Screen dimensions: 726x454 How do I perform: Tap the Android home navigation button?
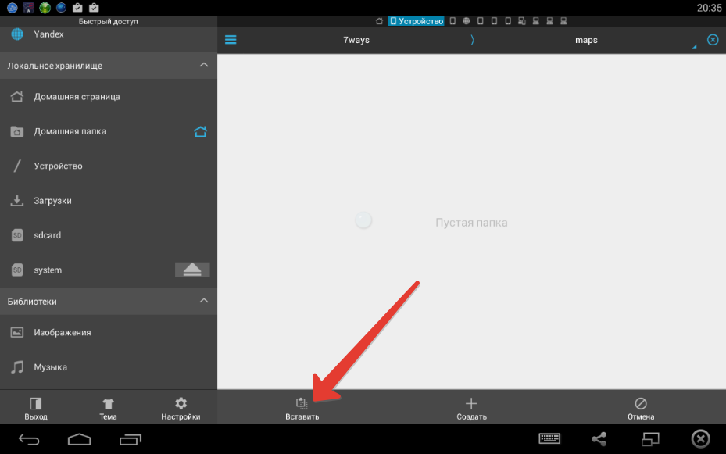click(x=79, y=439)
